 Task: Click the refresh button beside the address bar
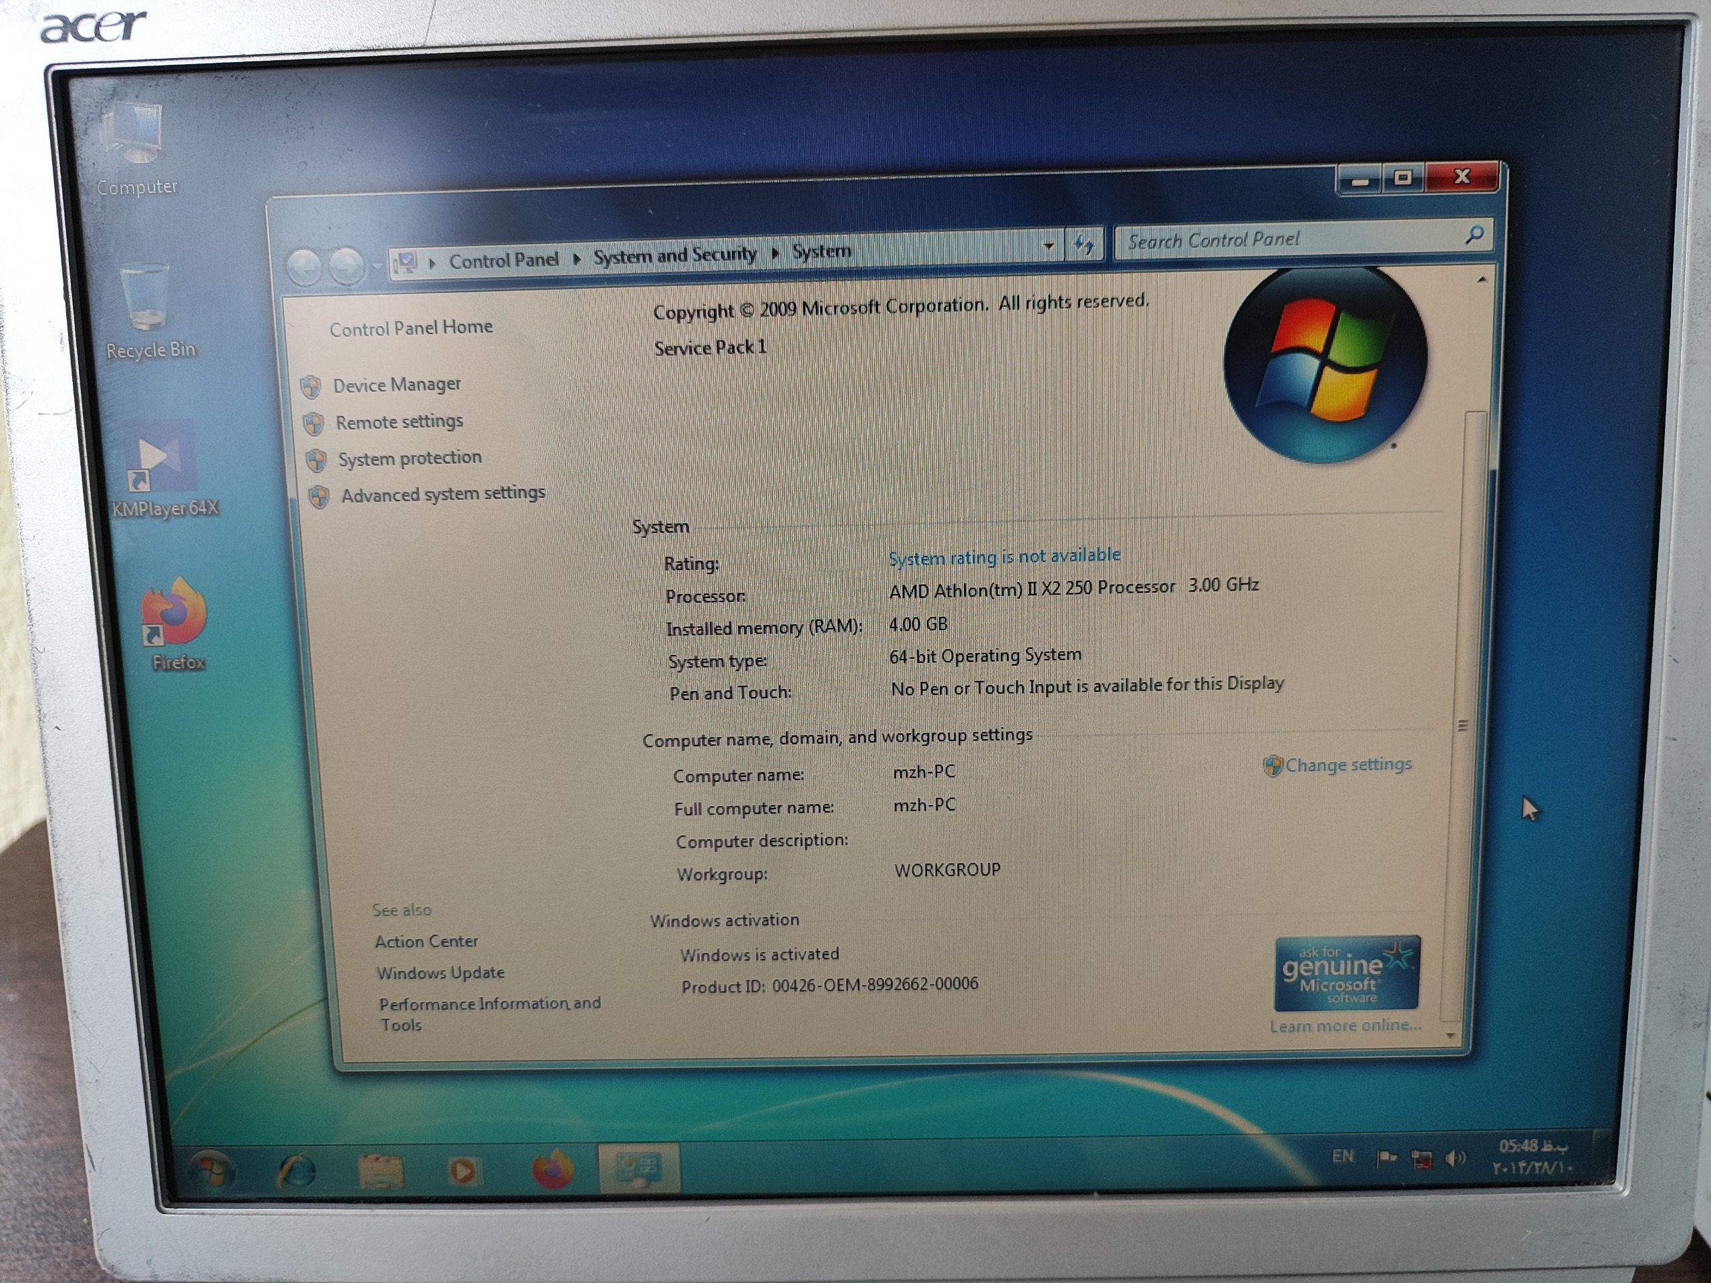[1083, 245]
